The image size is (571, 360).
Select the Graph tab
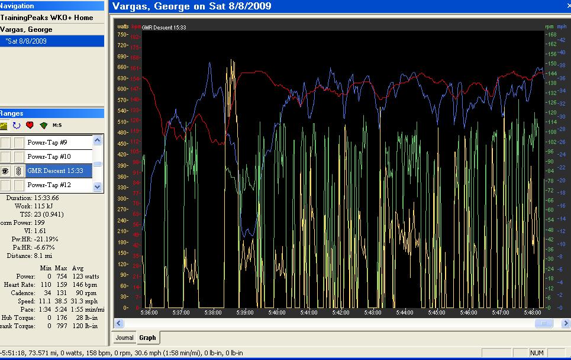tap(147, 338)
